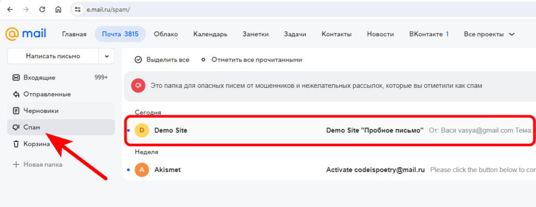Click the sender name Demo Site

[x=171, y=130]
